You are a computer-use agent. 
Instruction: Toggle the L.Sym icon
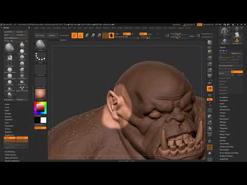tap(209, 95)
